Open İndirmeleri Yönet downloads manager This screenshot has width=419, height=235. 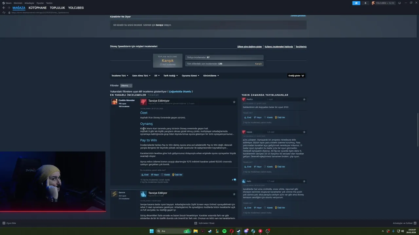(205, 223)
